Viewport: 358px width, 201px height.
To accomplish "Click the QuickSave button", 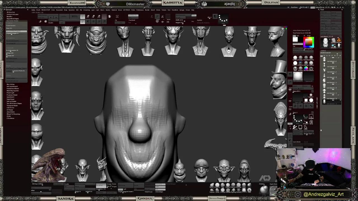I will 294,7.
